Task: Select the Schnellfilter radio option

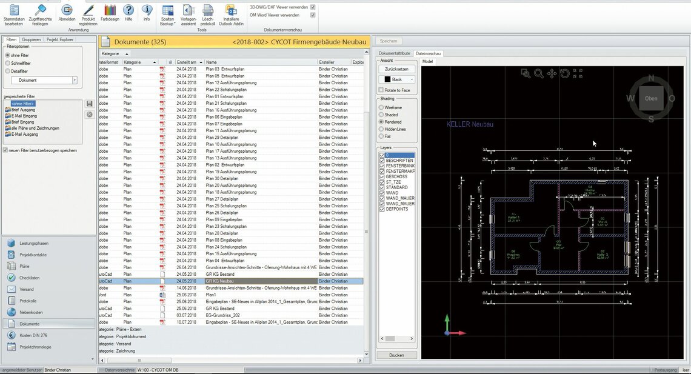Action: tap(7, 63)
